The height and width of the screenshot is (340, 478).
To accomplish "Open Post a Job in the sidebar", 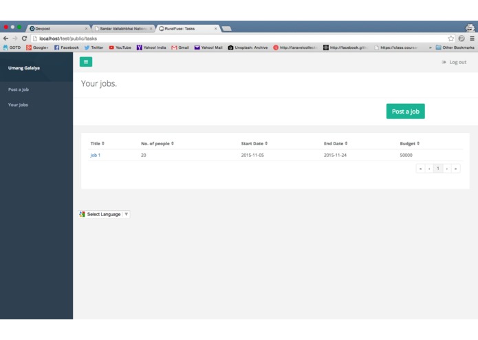I will (x=19, y=89).
